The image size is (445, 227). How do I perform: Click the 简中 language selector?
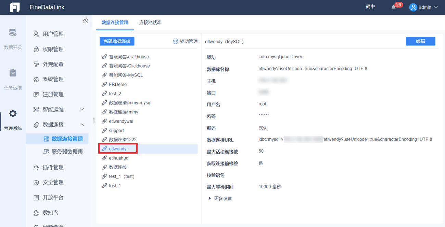(x=370, y=7)
